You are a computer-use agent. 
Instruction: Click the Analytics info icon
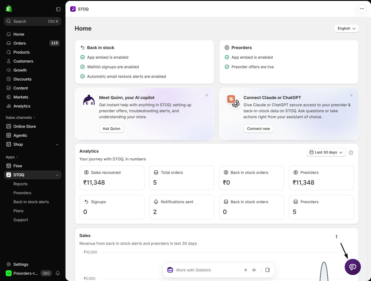[x=351, y=153]
